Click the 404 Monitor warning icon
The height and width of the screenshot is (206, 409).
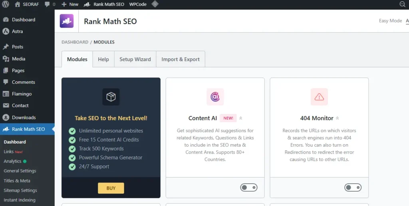[319, 97]
